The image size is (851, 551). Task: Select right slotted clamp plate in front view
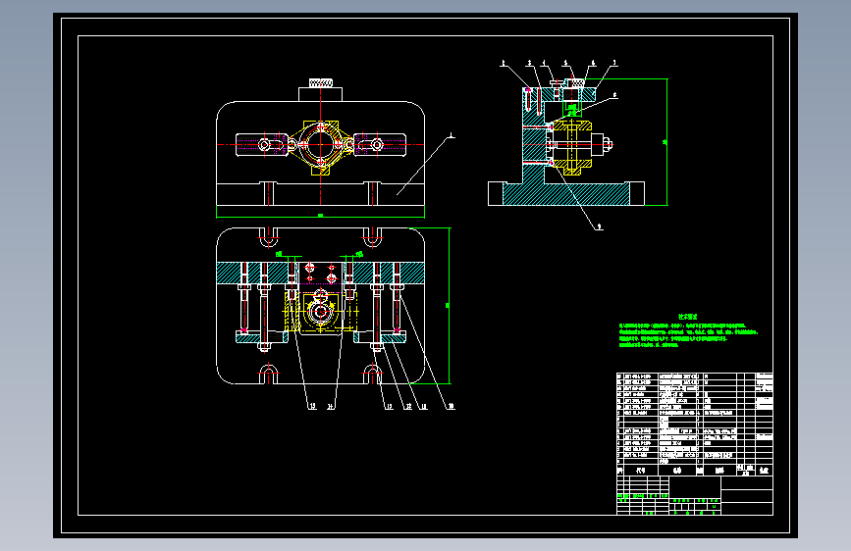[x=380, y=145]
